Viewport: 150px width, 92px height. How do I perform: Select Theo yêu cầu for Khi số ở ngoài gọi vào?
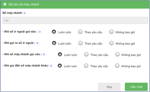click(80, 32)
